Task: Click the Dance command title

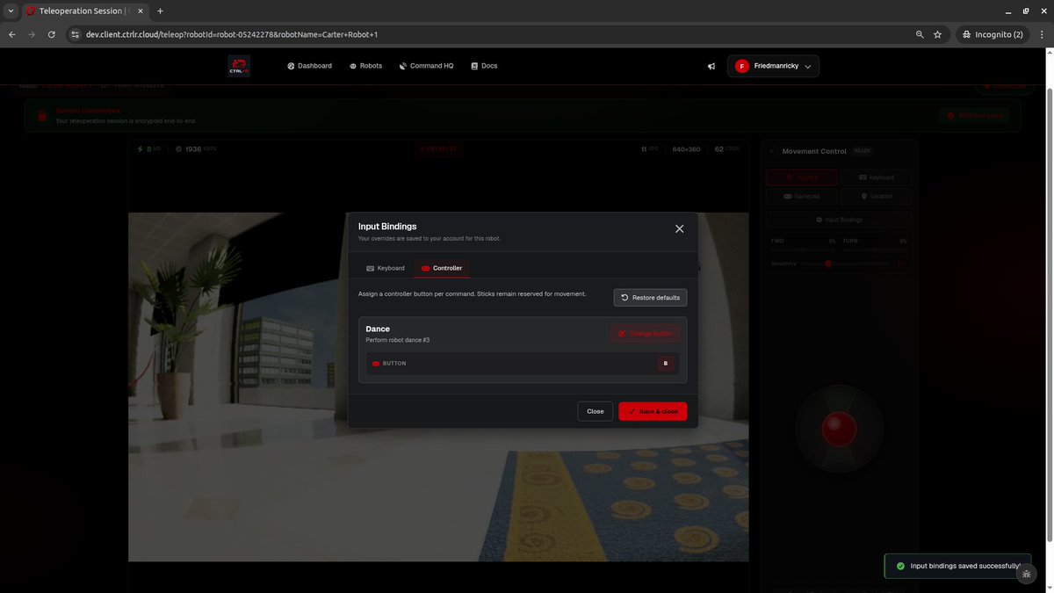Action: tap(378, 329)
